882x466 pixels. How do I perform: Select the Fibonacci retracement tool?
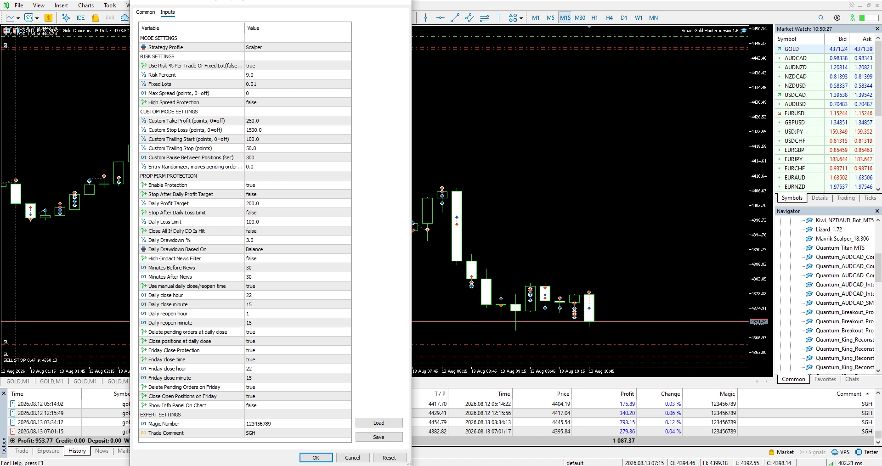click(484, 18)
